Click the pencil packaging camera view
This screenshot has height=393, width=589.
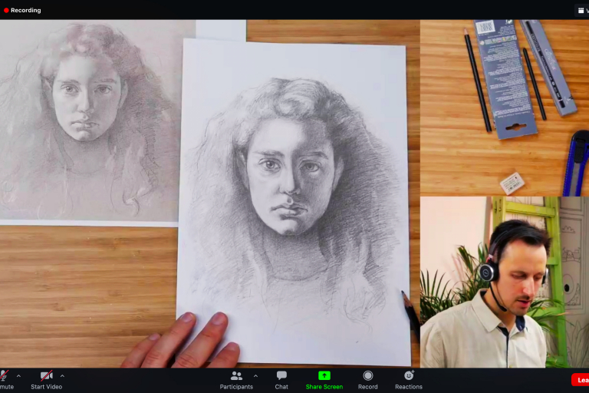tap(504, 107)
